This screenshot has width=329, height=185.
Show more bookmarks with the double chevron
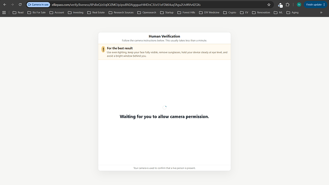click(321, 12)
